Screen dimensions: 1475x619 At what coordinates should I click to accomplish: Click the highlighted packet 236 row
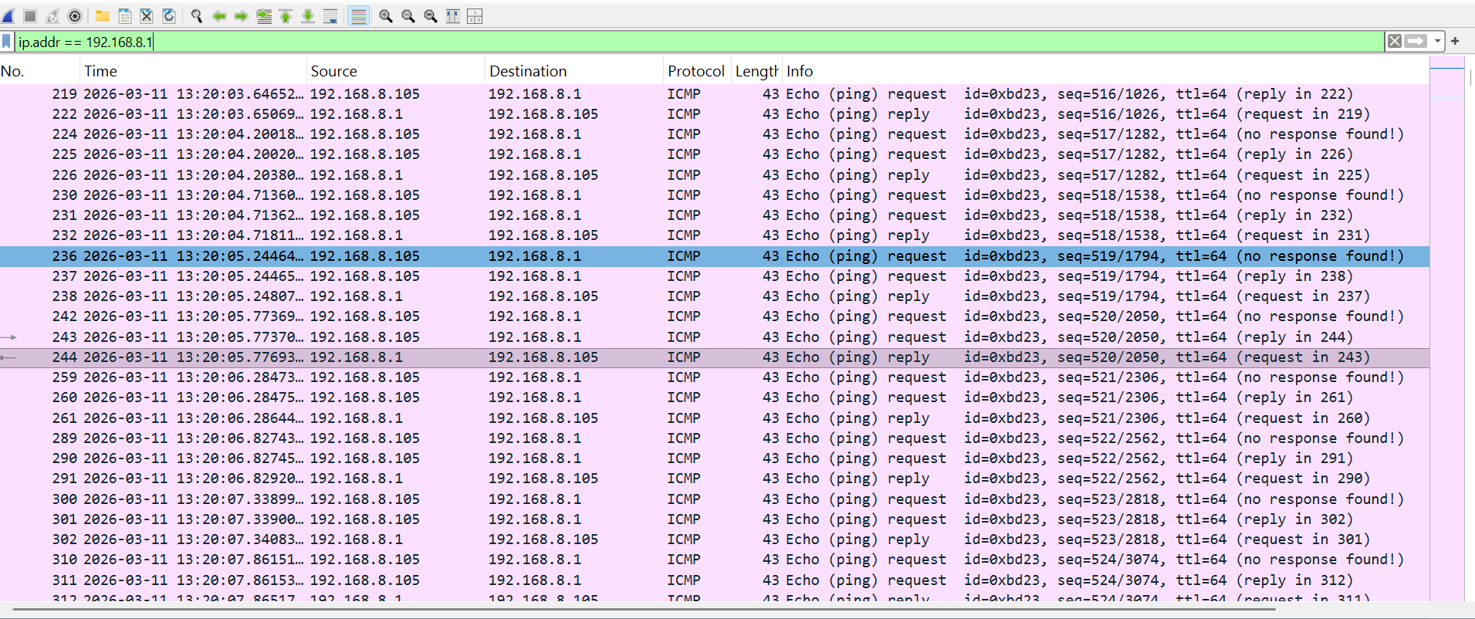715,256
